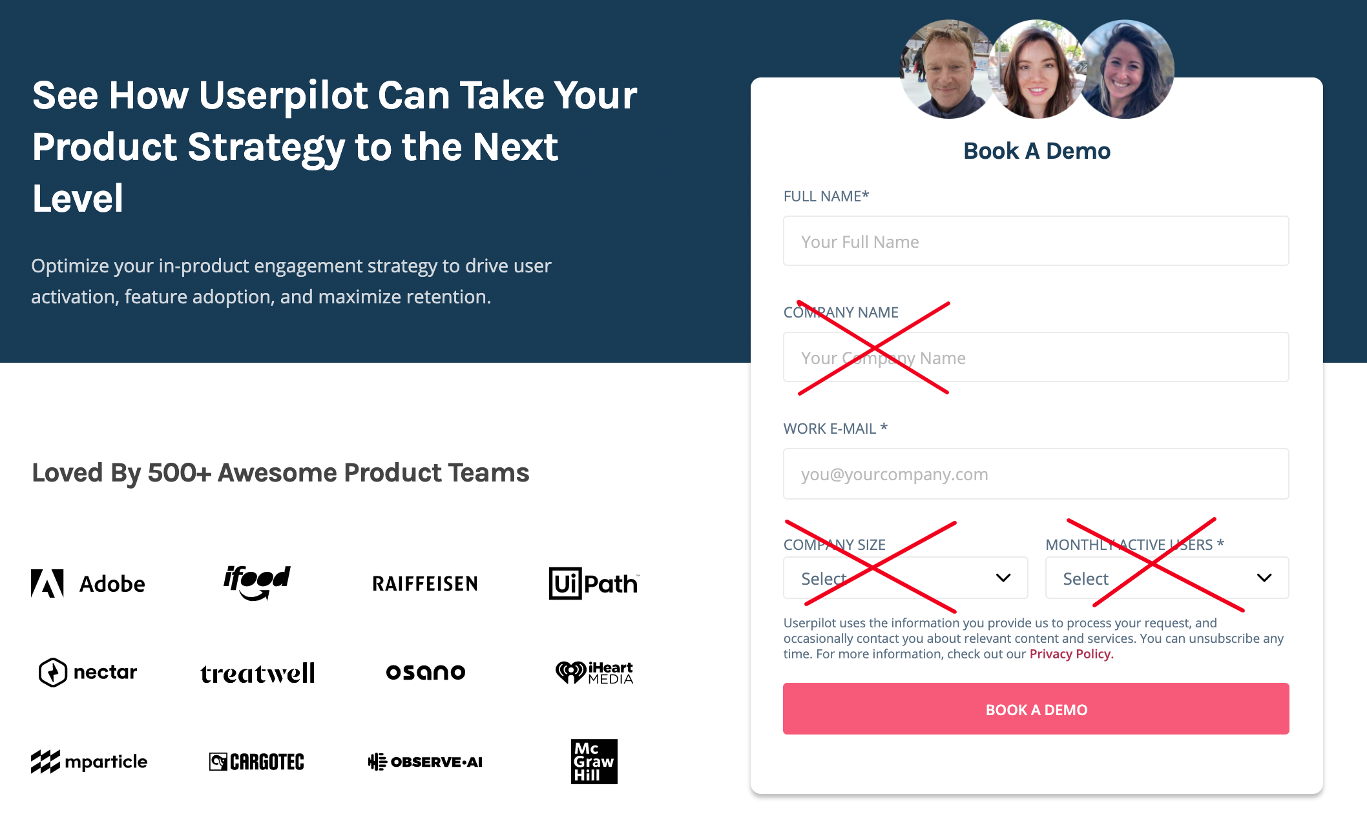Toggle the crossed-out Monthly Active Users field

(1162, 578)
